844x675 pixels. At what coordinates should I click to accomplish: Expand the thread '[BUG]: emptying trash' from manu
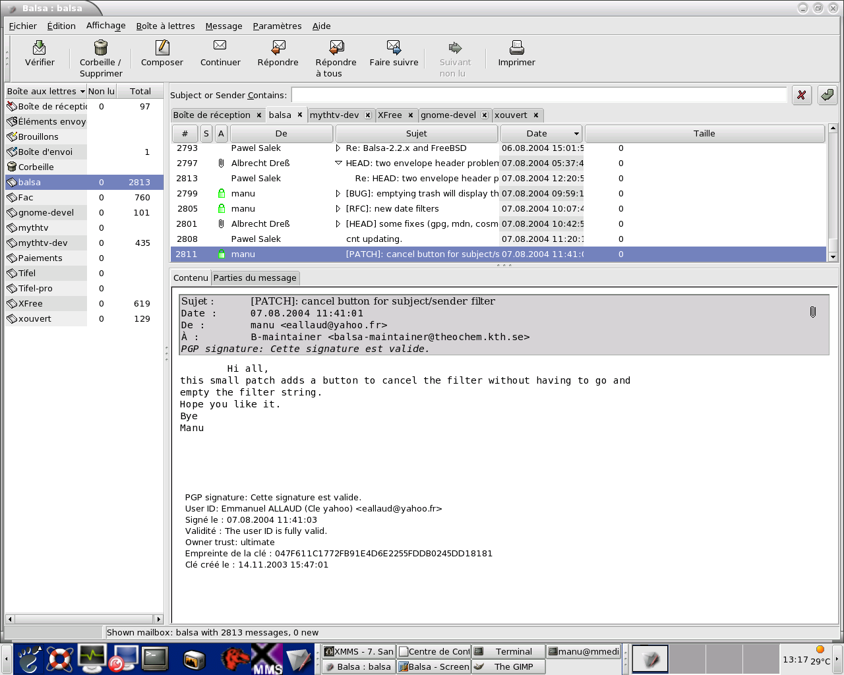(x=338, y=194)
